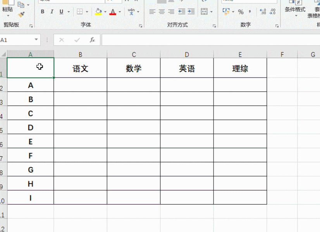Expand the Font Color dropdown arrow

pos(120,12)
